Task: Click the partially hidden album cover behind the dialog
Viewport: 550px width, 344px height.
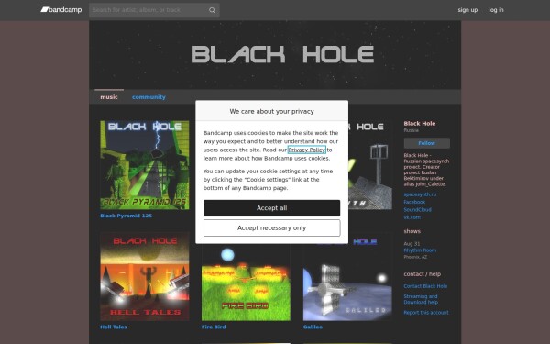Action: [370, 165]
